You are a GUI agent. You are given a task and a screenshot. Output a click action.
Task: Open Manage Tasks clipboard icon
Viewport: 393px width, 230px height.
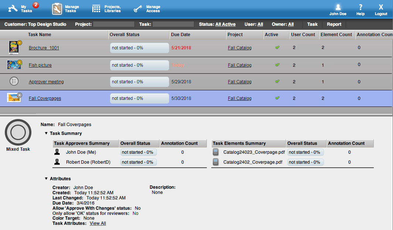click(x=57, y=9)
